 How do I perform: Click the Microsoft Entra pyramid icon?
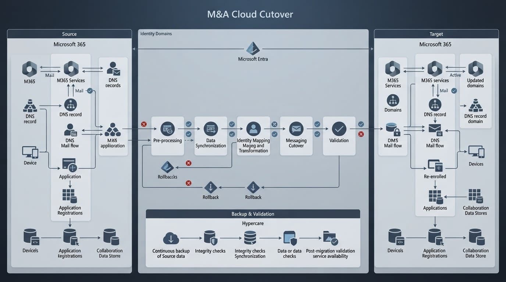(253, 48)
